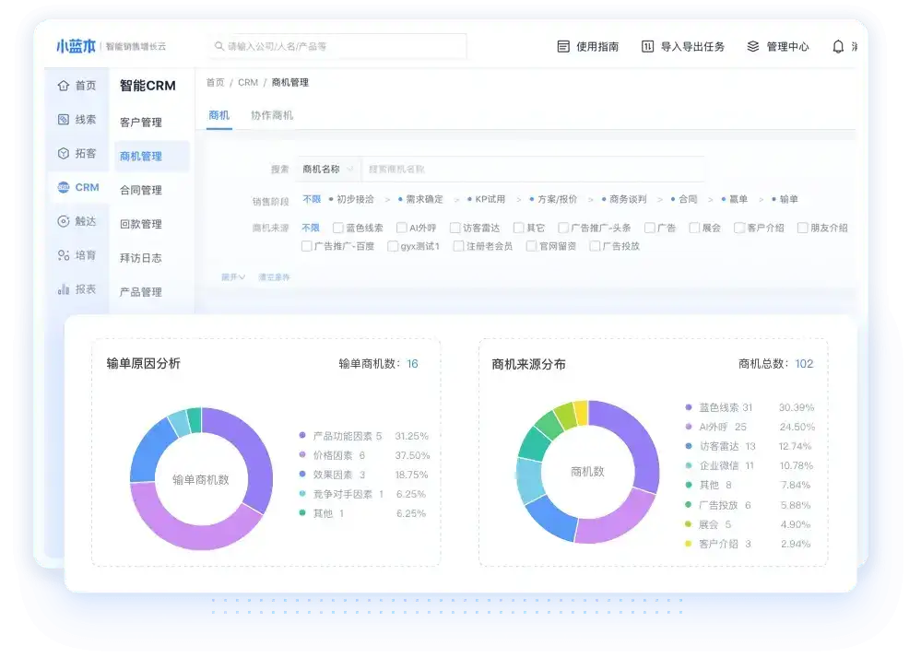This screenshot has height=669, width=921.
Task: Click the 触达 target icon in sidebar
Action: [64, 221]
